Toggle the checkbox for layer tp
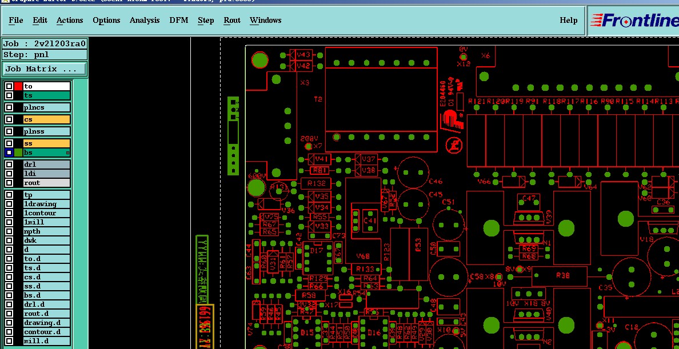The width and height of the screenshot is (679, 349). click(x=9, y=195)
